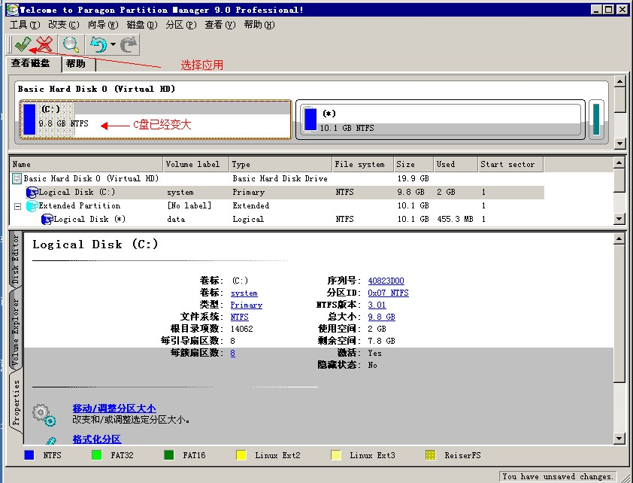Click the 移动/调整分区大小 link

pos(114,409)
